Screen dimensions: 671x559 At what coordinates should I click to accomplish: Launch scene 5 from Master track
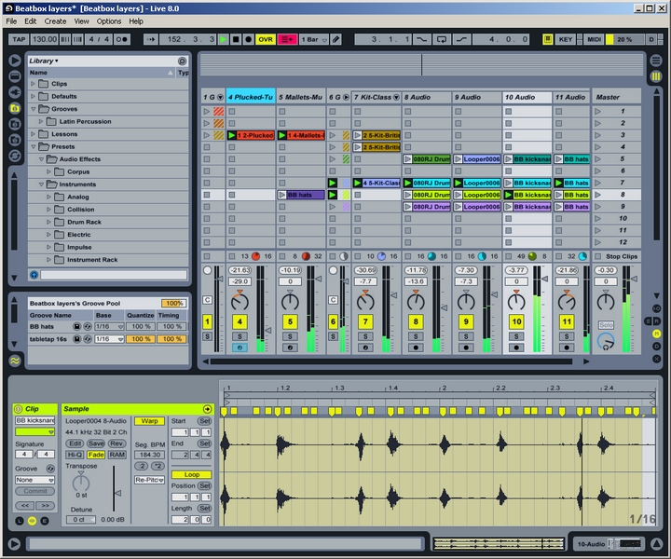597,159
